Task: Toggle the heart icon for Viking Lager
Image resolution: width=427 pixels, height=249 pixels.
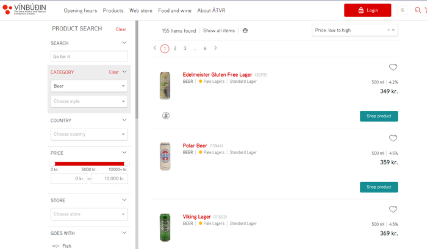Action: [393, 209]
